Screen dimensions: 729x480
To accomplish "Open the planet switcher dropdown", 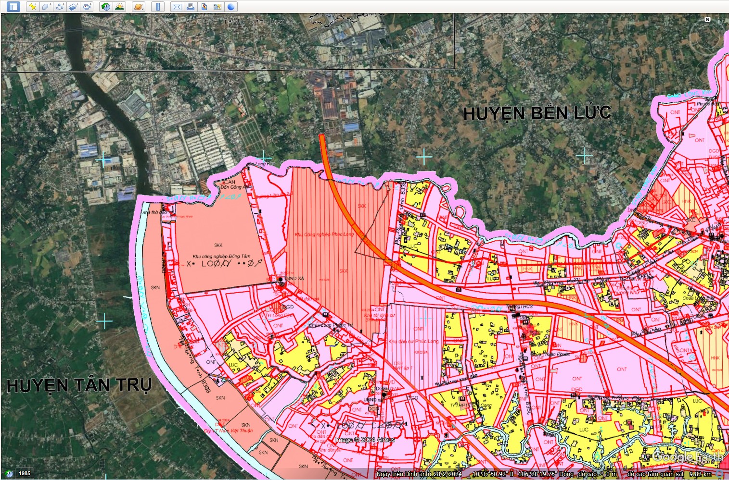I will [138, 7].
